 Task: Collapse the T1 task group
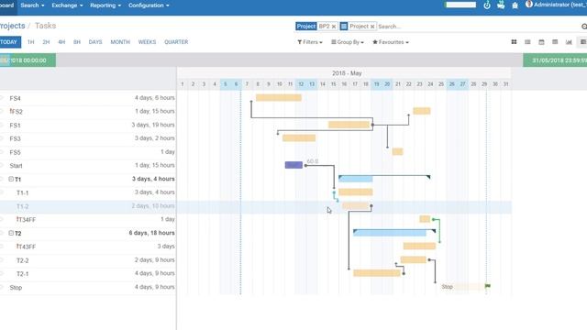pyautogui.click(x=11, y=180)
